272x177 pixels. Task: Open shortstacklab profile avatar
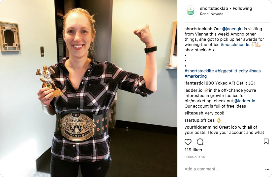191,11
